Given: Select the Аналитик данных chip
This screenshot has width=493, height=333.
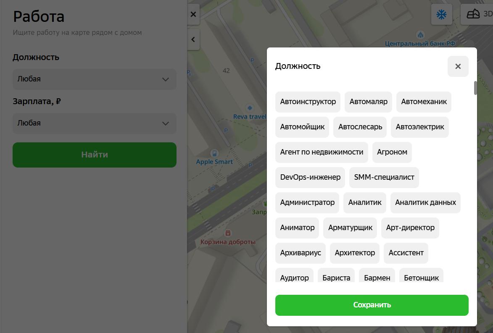Looking at the screenshot, I should point(425,203).
